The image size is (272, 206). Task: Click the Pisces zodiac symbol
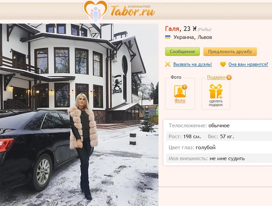tap(195, 29)
